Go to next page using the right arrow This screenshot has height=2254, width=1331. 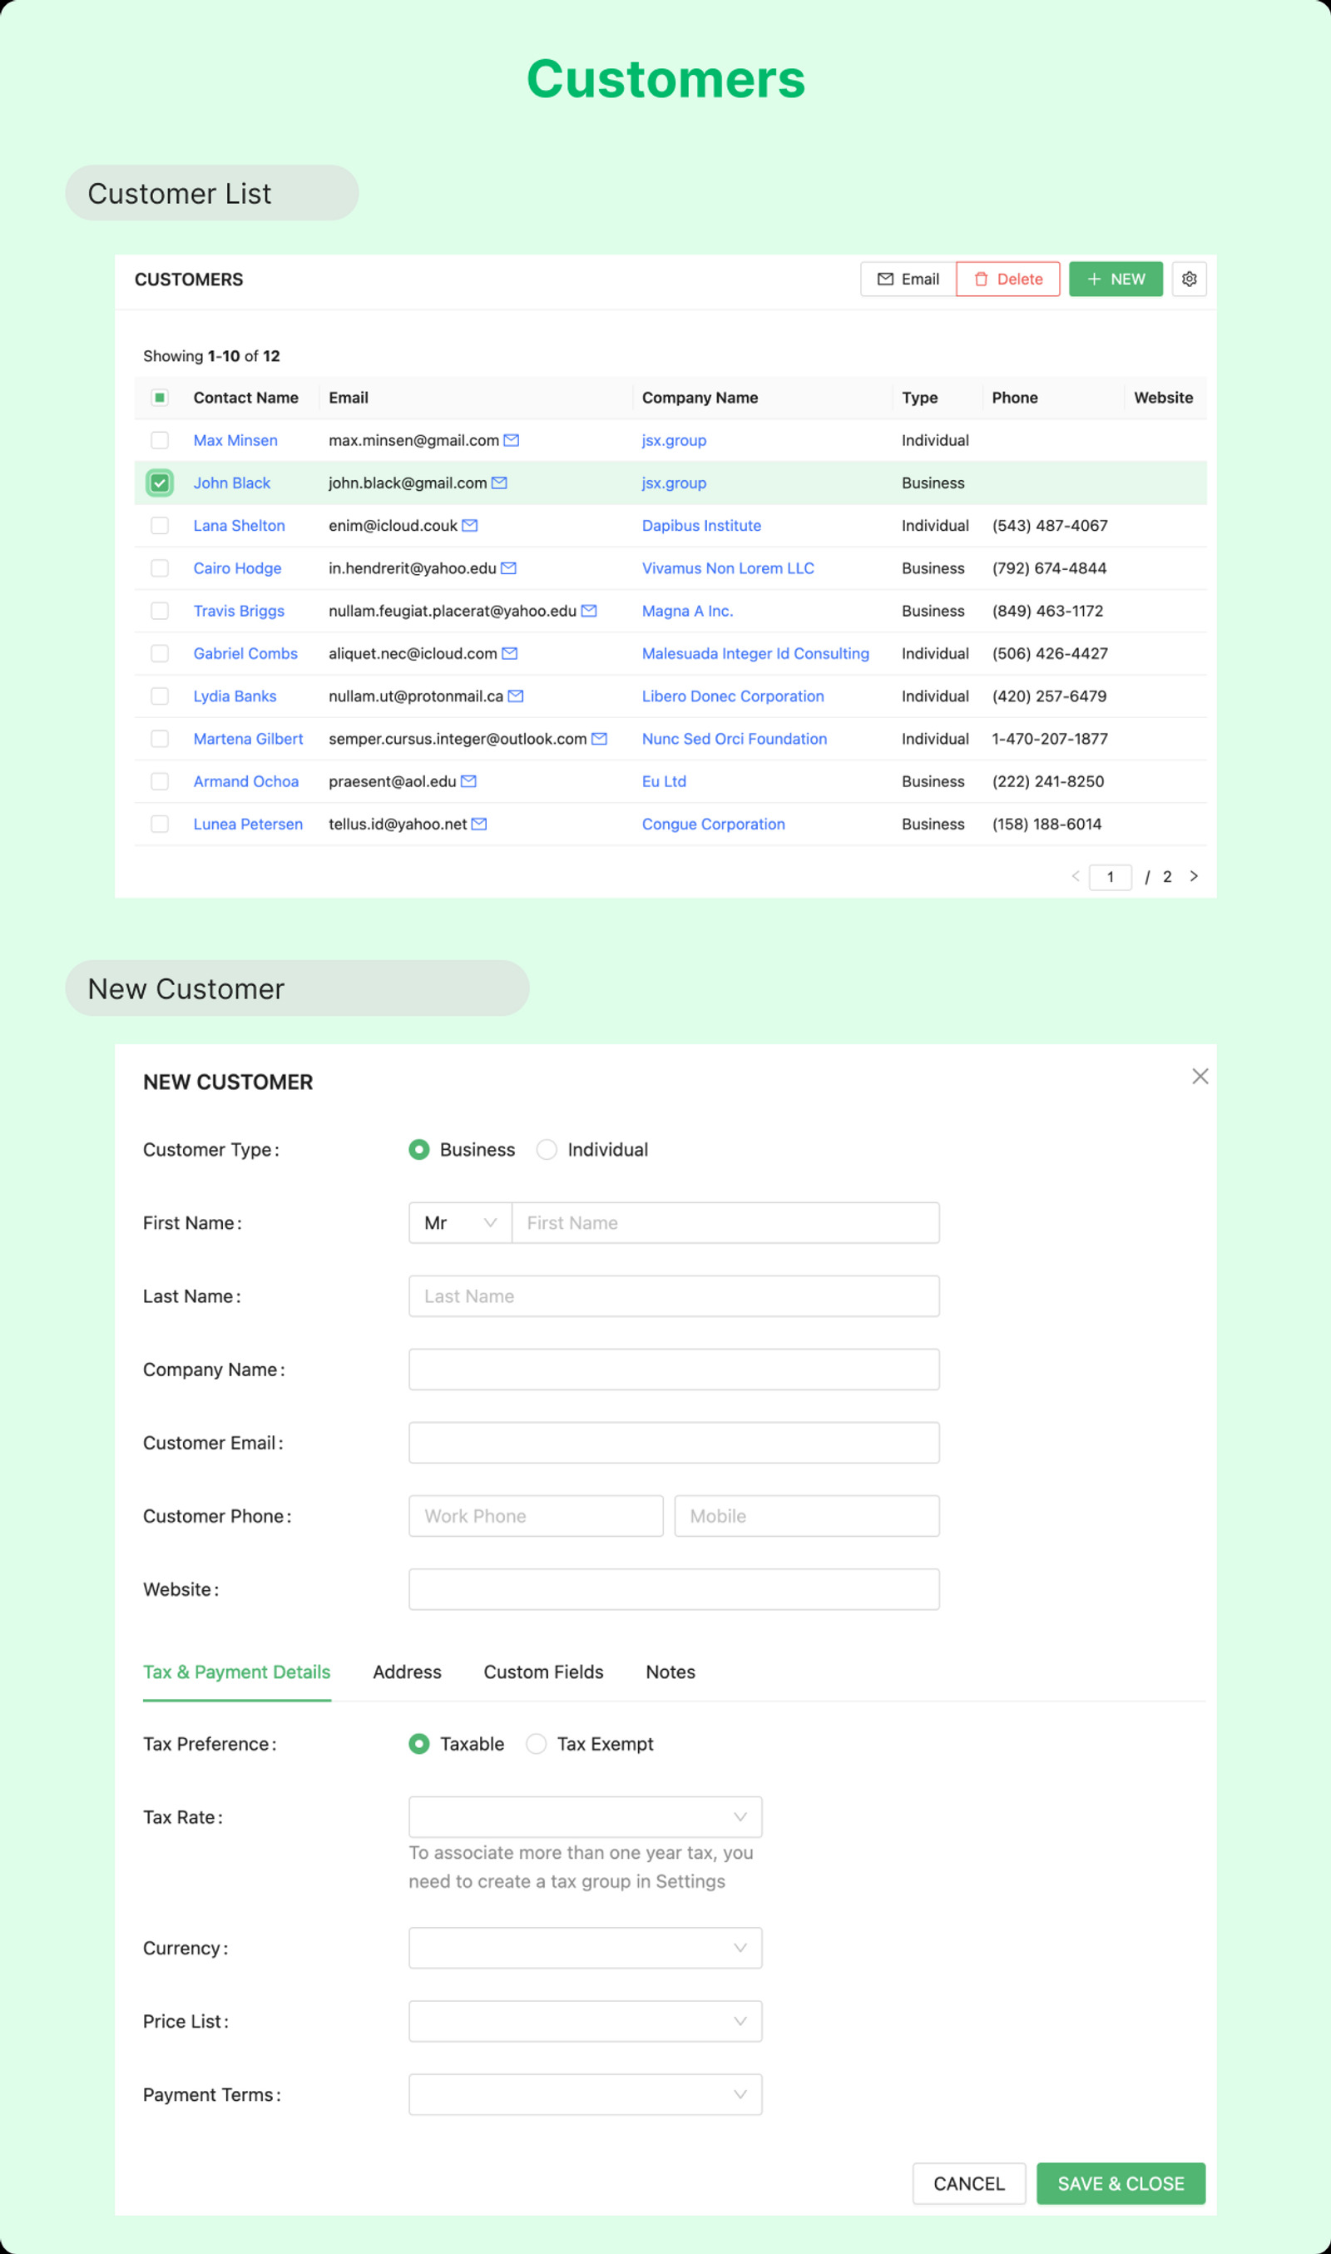point(1194,876)
